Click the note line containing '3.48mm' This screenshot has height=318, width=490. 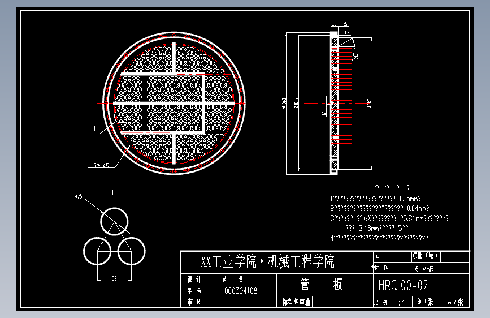[377, 228]
